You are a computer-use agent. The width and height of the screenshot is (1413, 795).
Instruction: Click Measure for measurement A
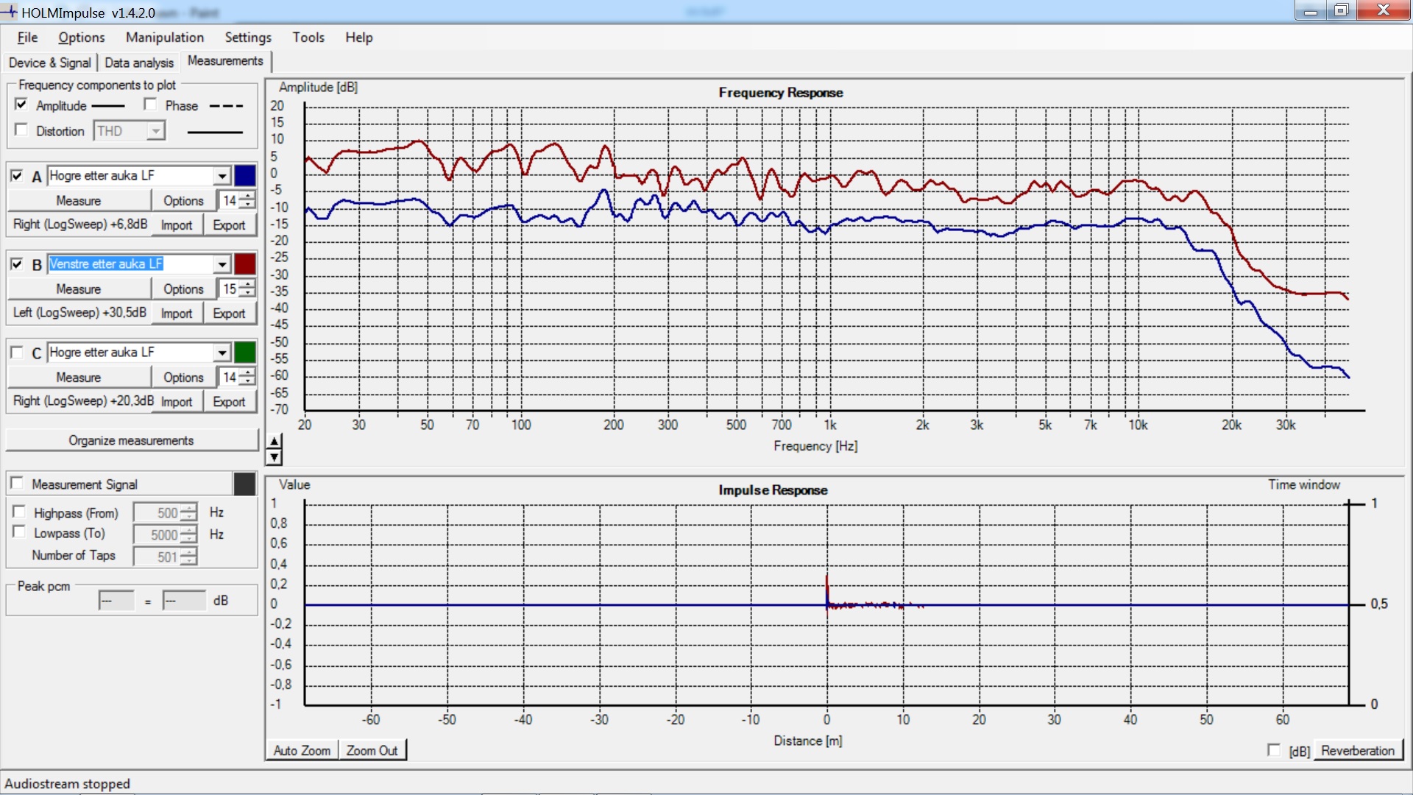[79, 200]
